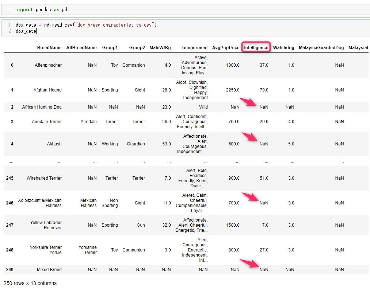The width and height of the screenshot is (370, 289).
Task: Click the Group1 column header
Action: (x=110, y=48)
